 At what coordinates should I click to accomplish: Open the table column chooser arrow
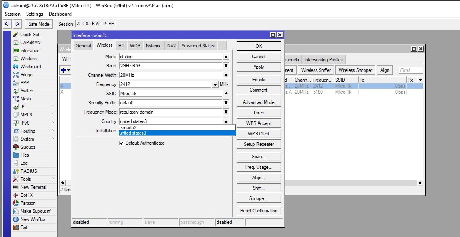pos(420,80)
